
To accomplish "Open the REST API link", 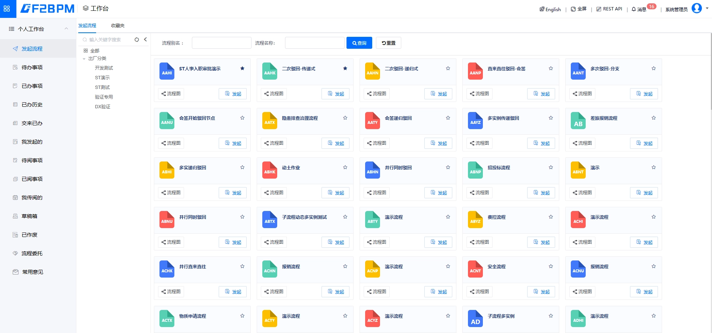I will tap(610, 9).
